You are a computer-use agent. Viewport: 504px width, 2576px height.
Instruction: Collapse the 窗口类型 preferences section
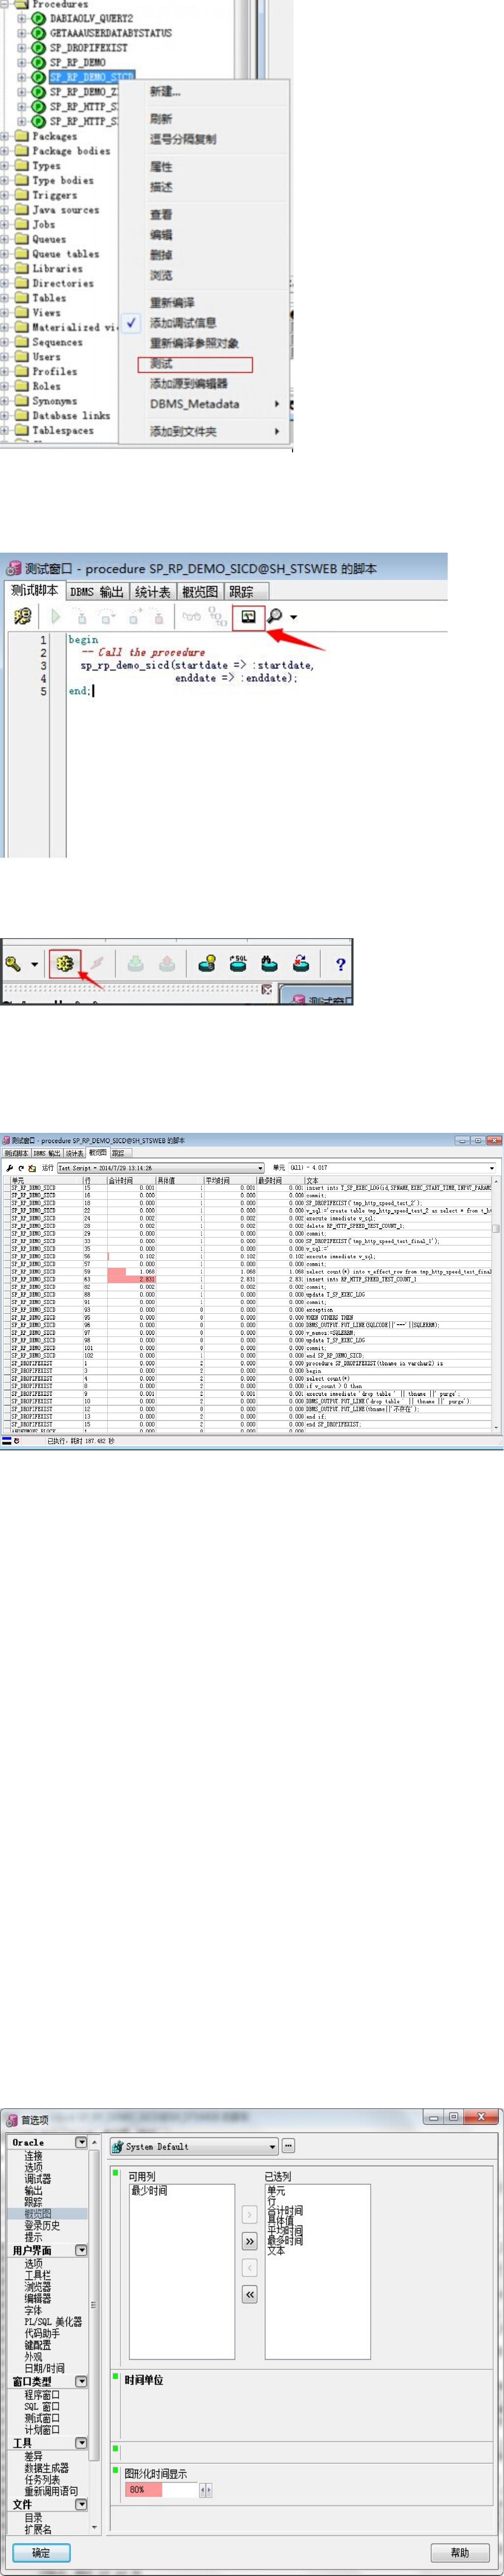(81, 2382)
